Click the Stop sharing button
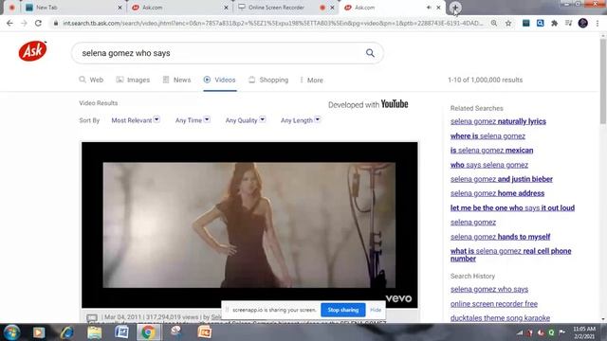This screenshot has width=607, height=341. (343, 310)
